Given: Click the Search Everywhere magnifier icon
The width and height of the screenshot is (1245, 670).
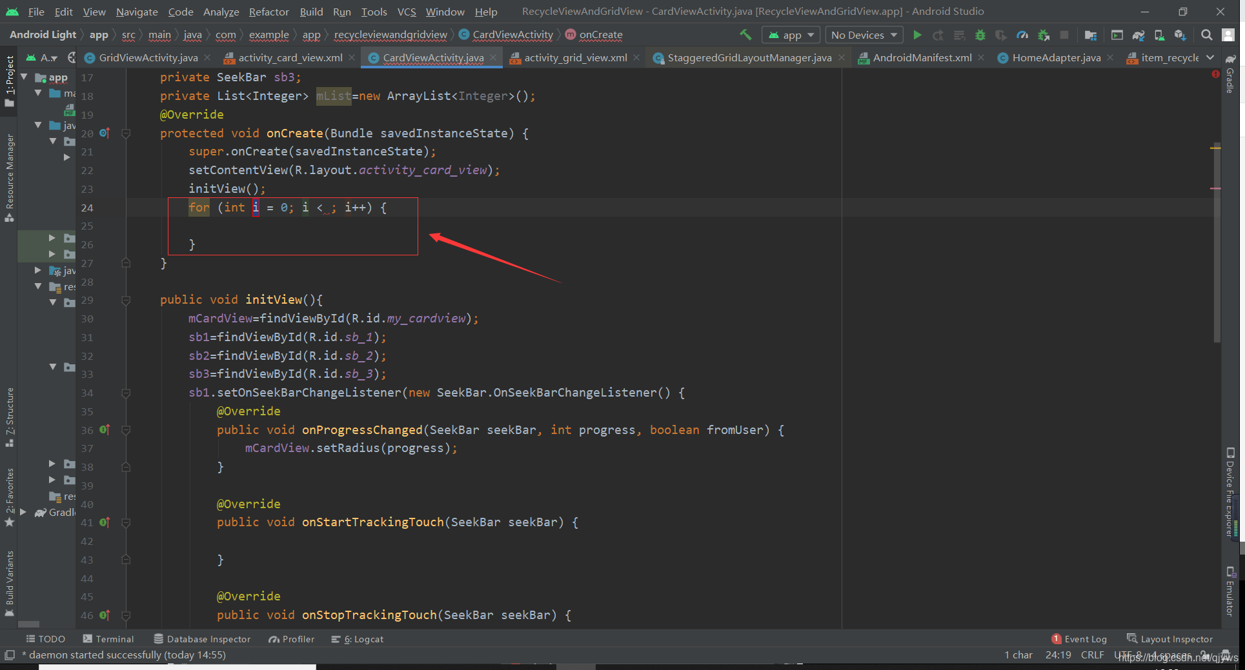Looking at the screenshot, I should coord(1206,35).
